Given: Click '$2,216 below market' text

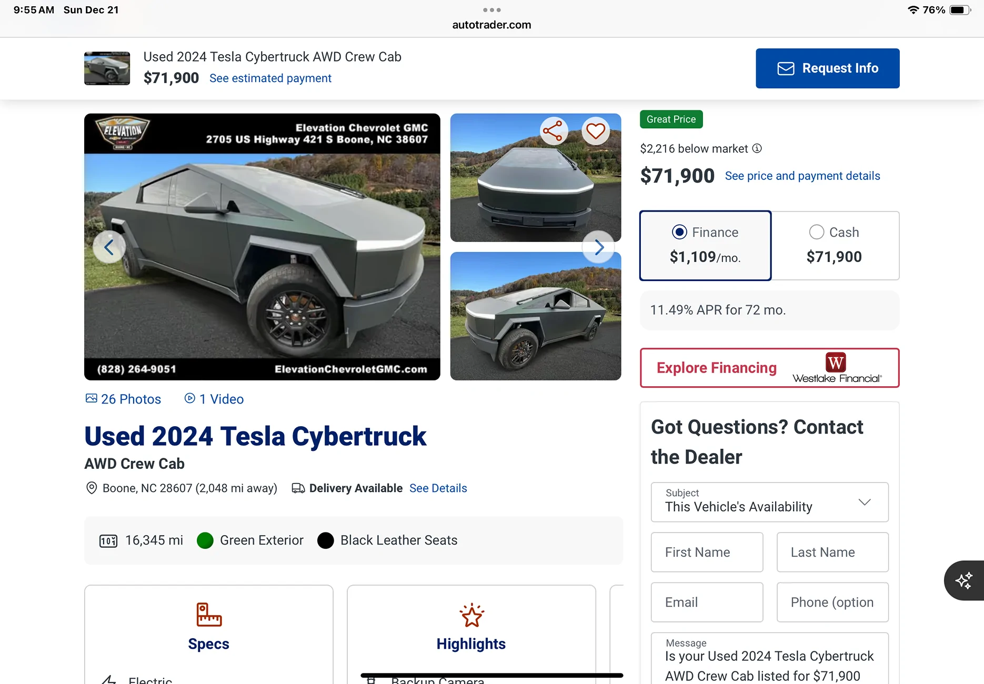Looking at the screenshot, I should [694, 149].
